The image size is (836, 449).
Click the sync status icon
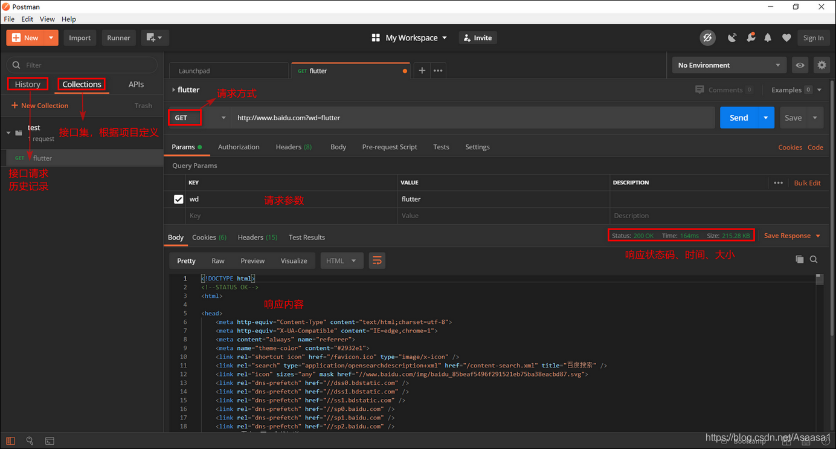707,37
